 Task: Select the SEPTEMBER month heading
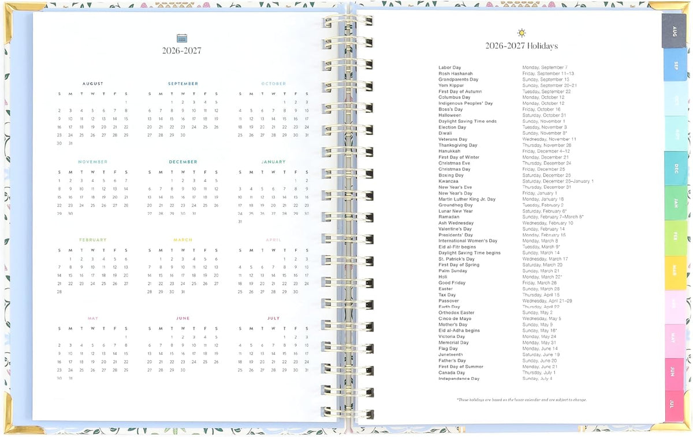tap(183, 84)
